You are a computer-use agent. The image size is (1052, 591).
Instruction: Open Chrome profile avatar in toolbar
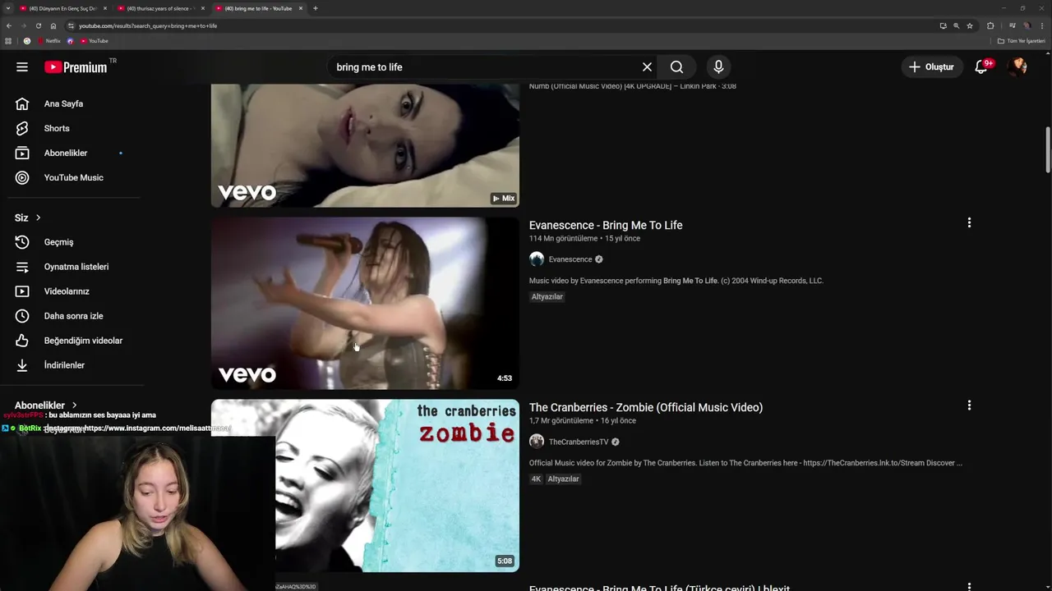(x=1027, y=25)
